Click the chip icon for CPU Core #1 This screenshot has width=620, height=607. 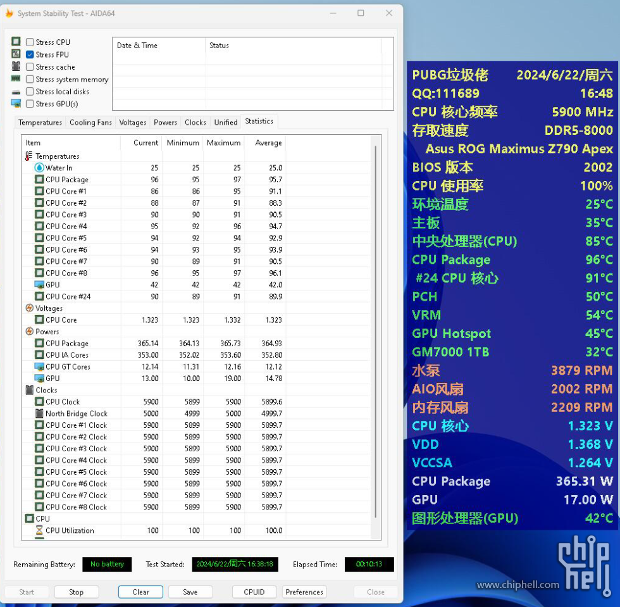[x=39, y=191]
